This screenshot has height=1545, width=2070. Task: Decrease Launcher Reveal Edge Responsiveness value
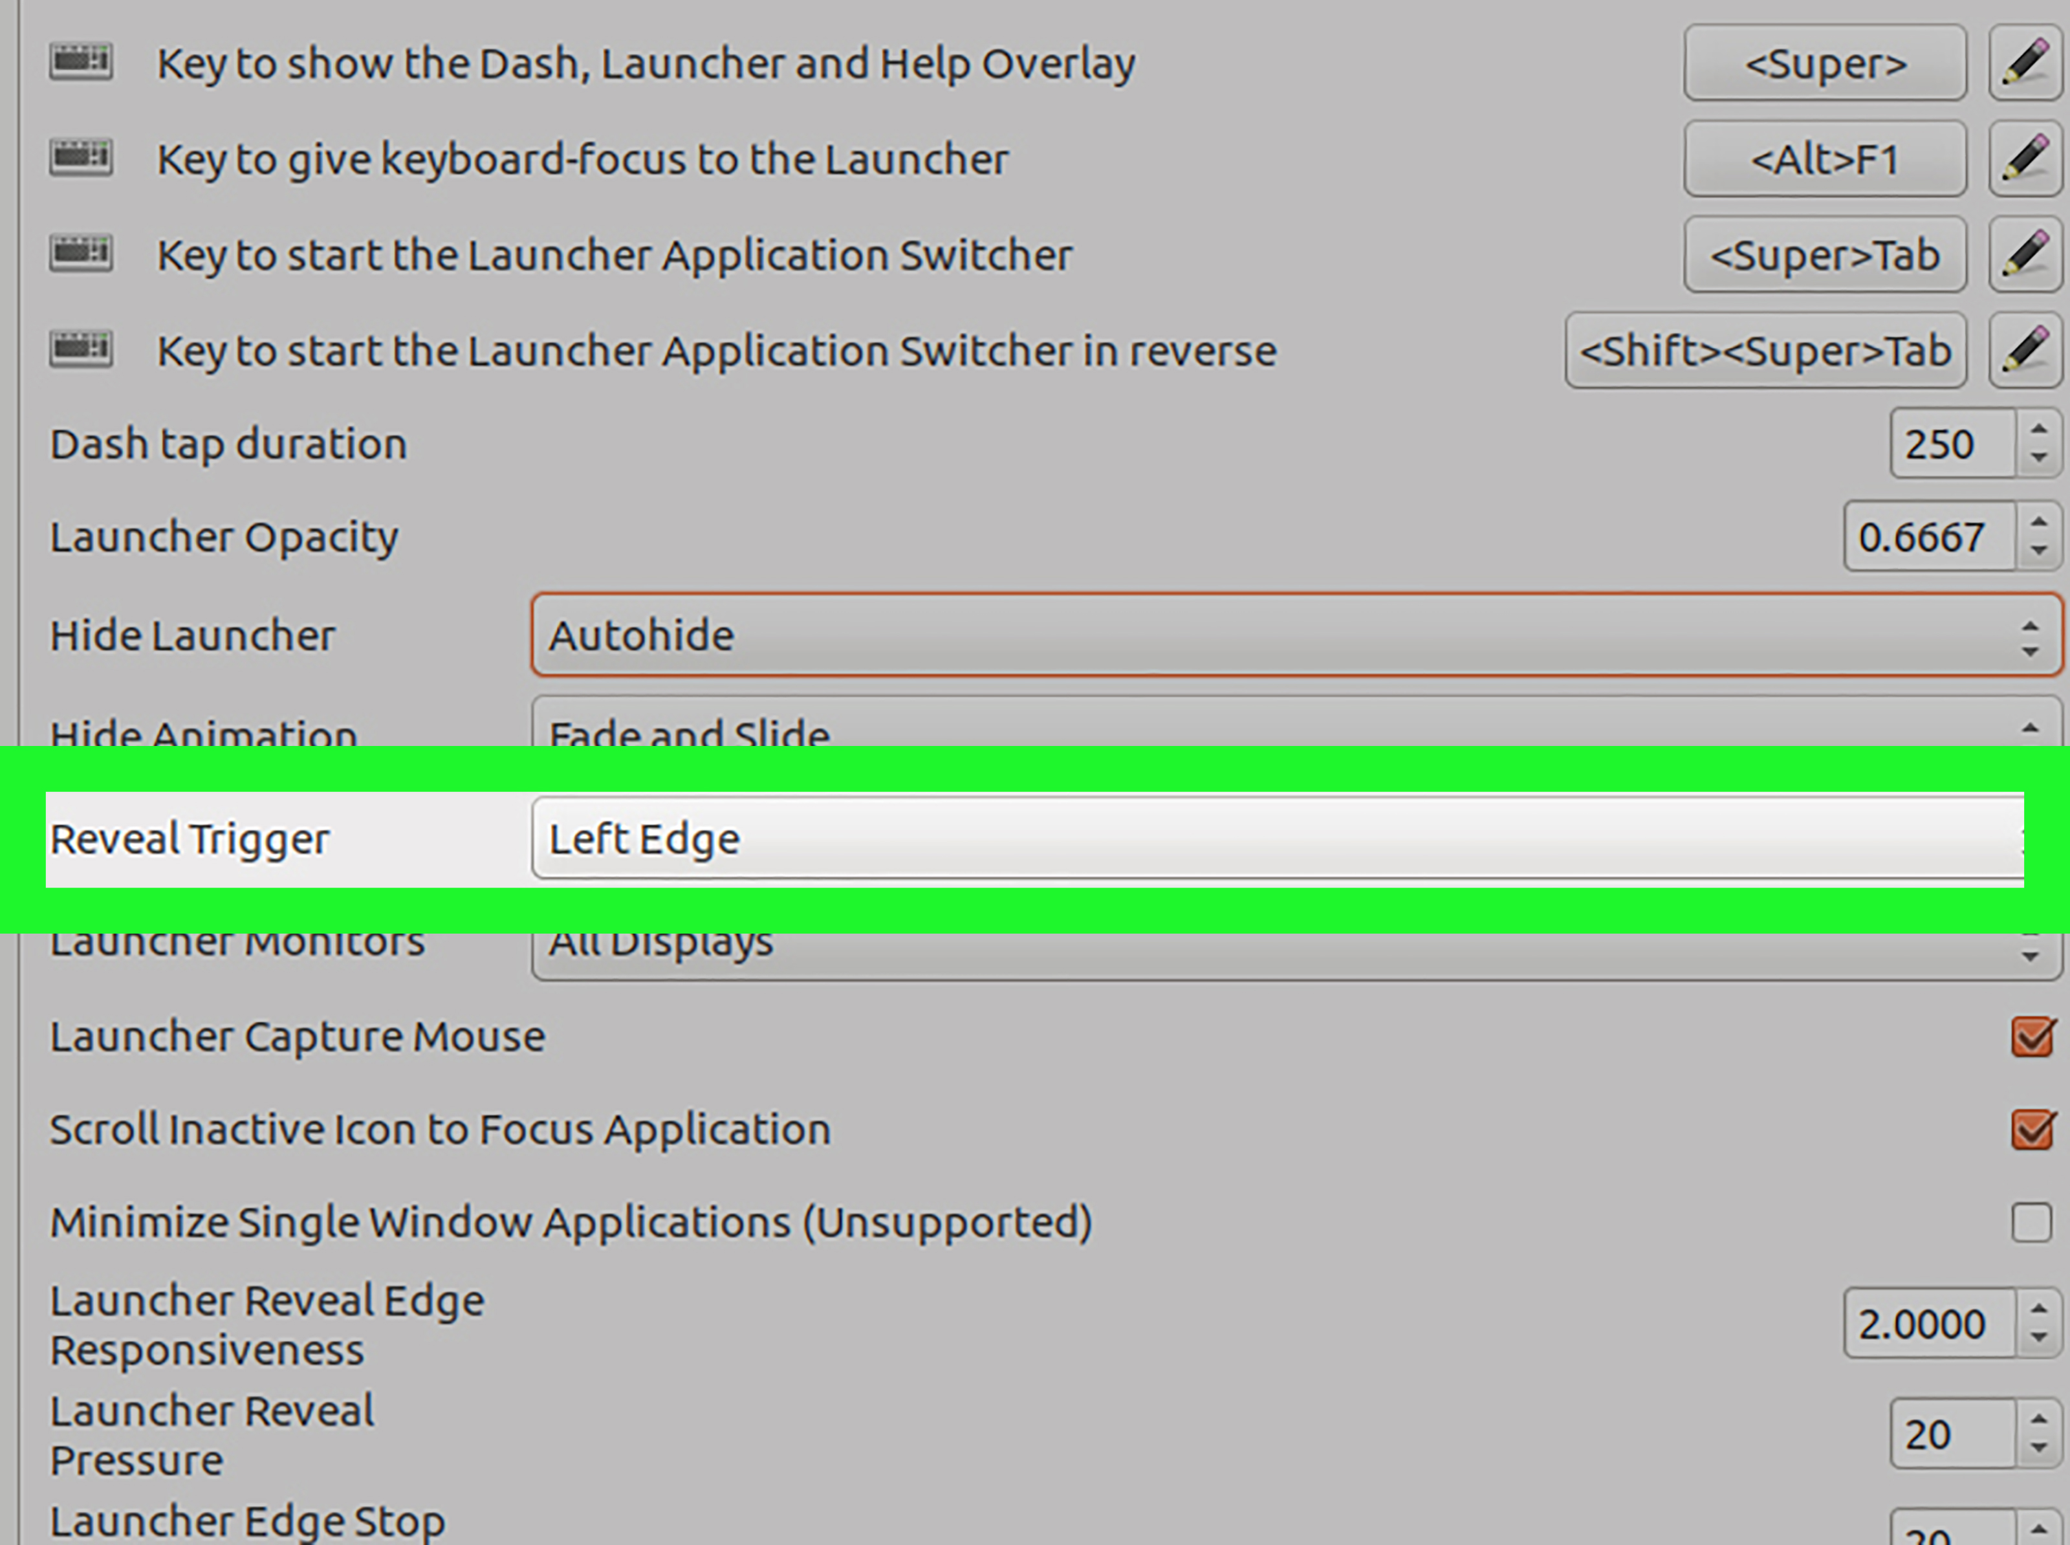click(2039, 1339)
